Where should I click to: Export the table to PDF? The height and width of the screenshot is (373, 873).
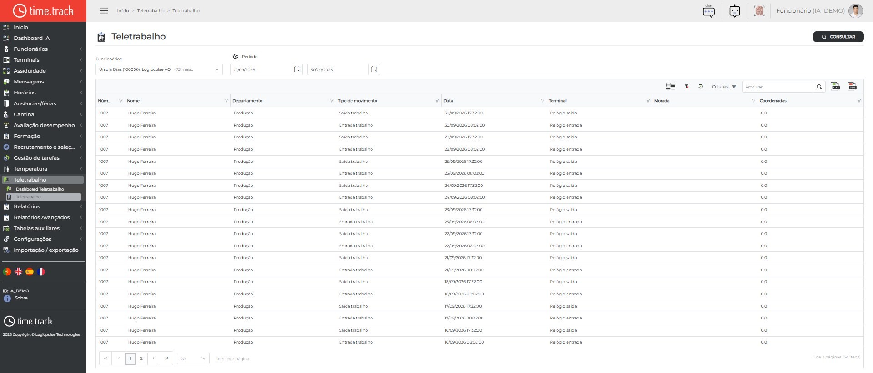pyautogui.click(x=852, y=87)
